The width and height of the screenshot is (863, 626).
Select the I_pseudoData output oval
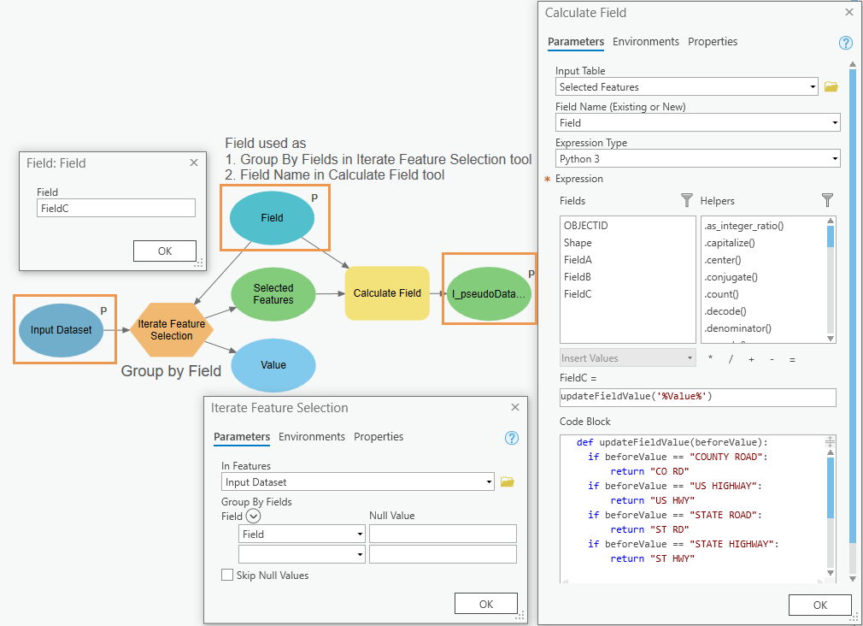point(489,293)
